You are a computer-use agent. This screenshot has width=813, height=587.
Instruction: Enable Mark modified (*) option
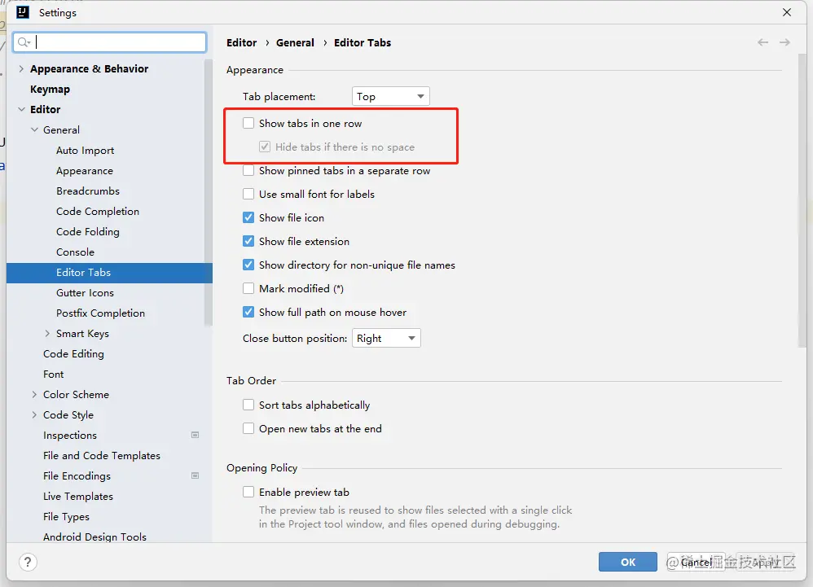coord(248,288)
